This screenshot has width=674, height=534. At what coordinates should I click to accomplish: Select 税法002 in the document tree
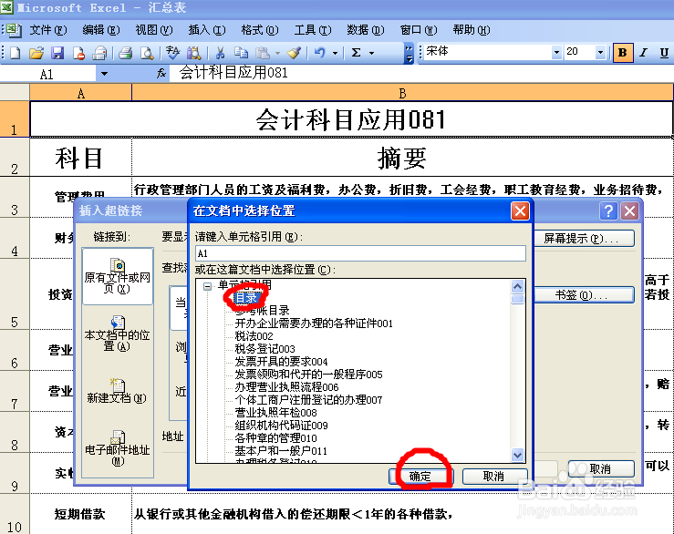click(254, 336)
